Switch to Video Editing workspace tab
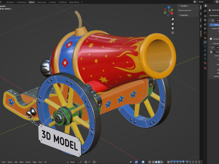This screenshot has width=219, height=164. click(74, 2)
